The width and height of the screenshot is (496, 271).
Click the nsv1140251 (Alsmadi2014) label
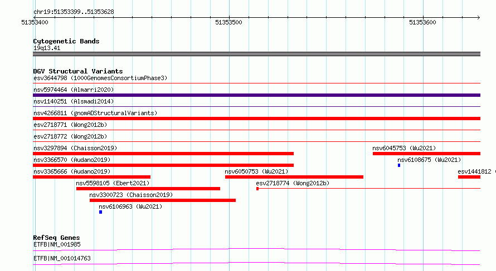coord(74,101)
